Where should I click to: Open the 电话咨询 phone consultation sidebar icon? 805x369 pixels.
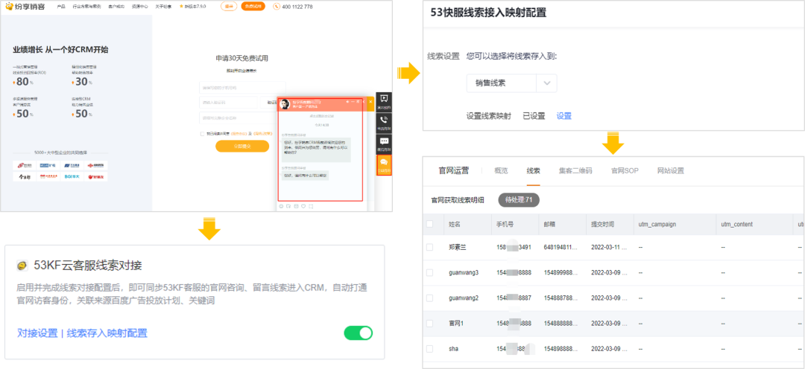click(384, 123)
